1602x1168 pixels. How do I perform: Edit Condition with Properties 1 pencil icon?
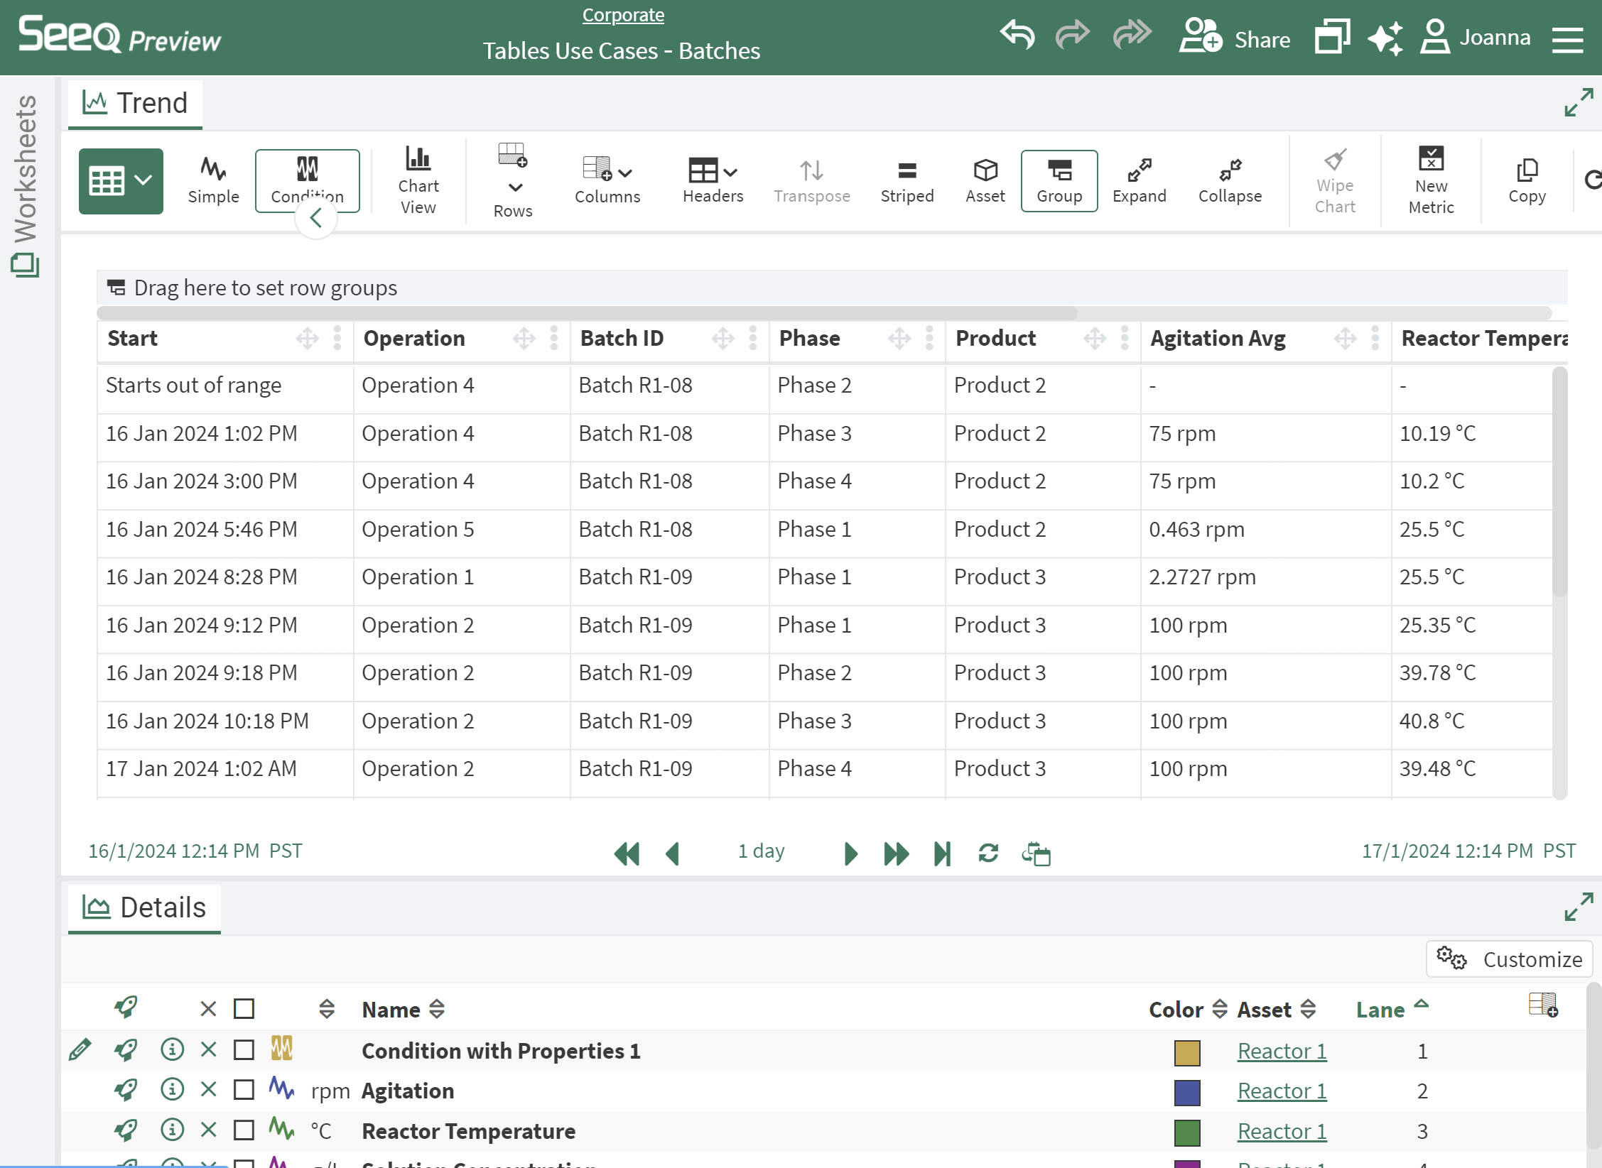(80, 1049)
